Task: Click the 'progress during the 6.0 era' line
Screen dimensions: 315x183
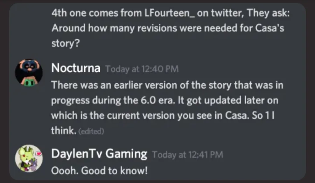Action: click(165, 100)
